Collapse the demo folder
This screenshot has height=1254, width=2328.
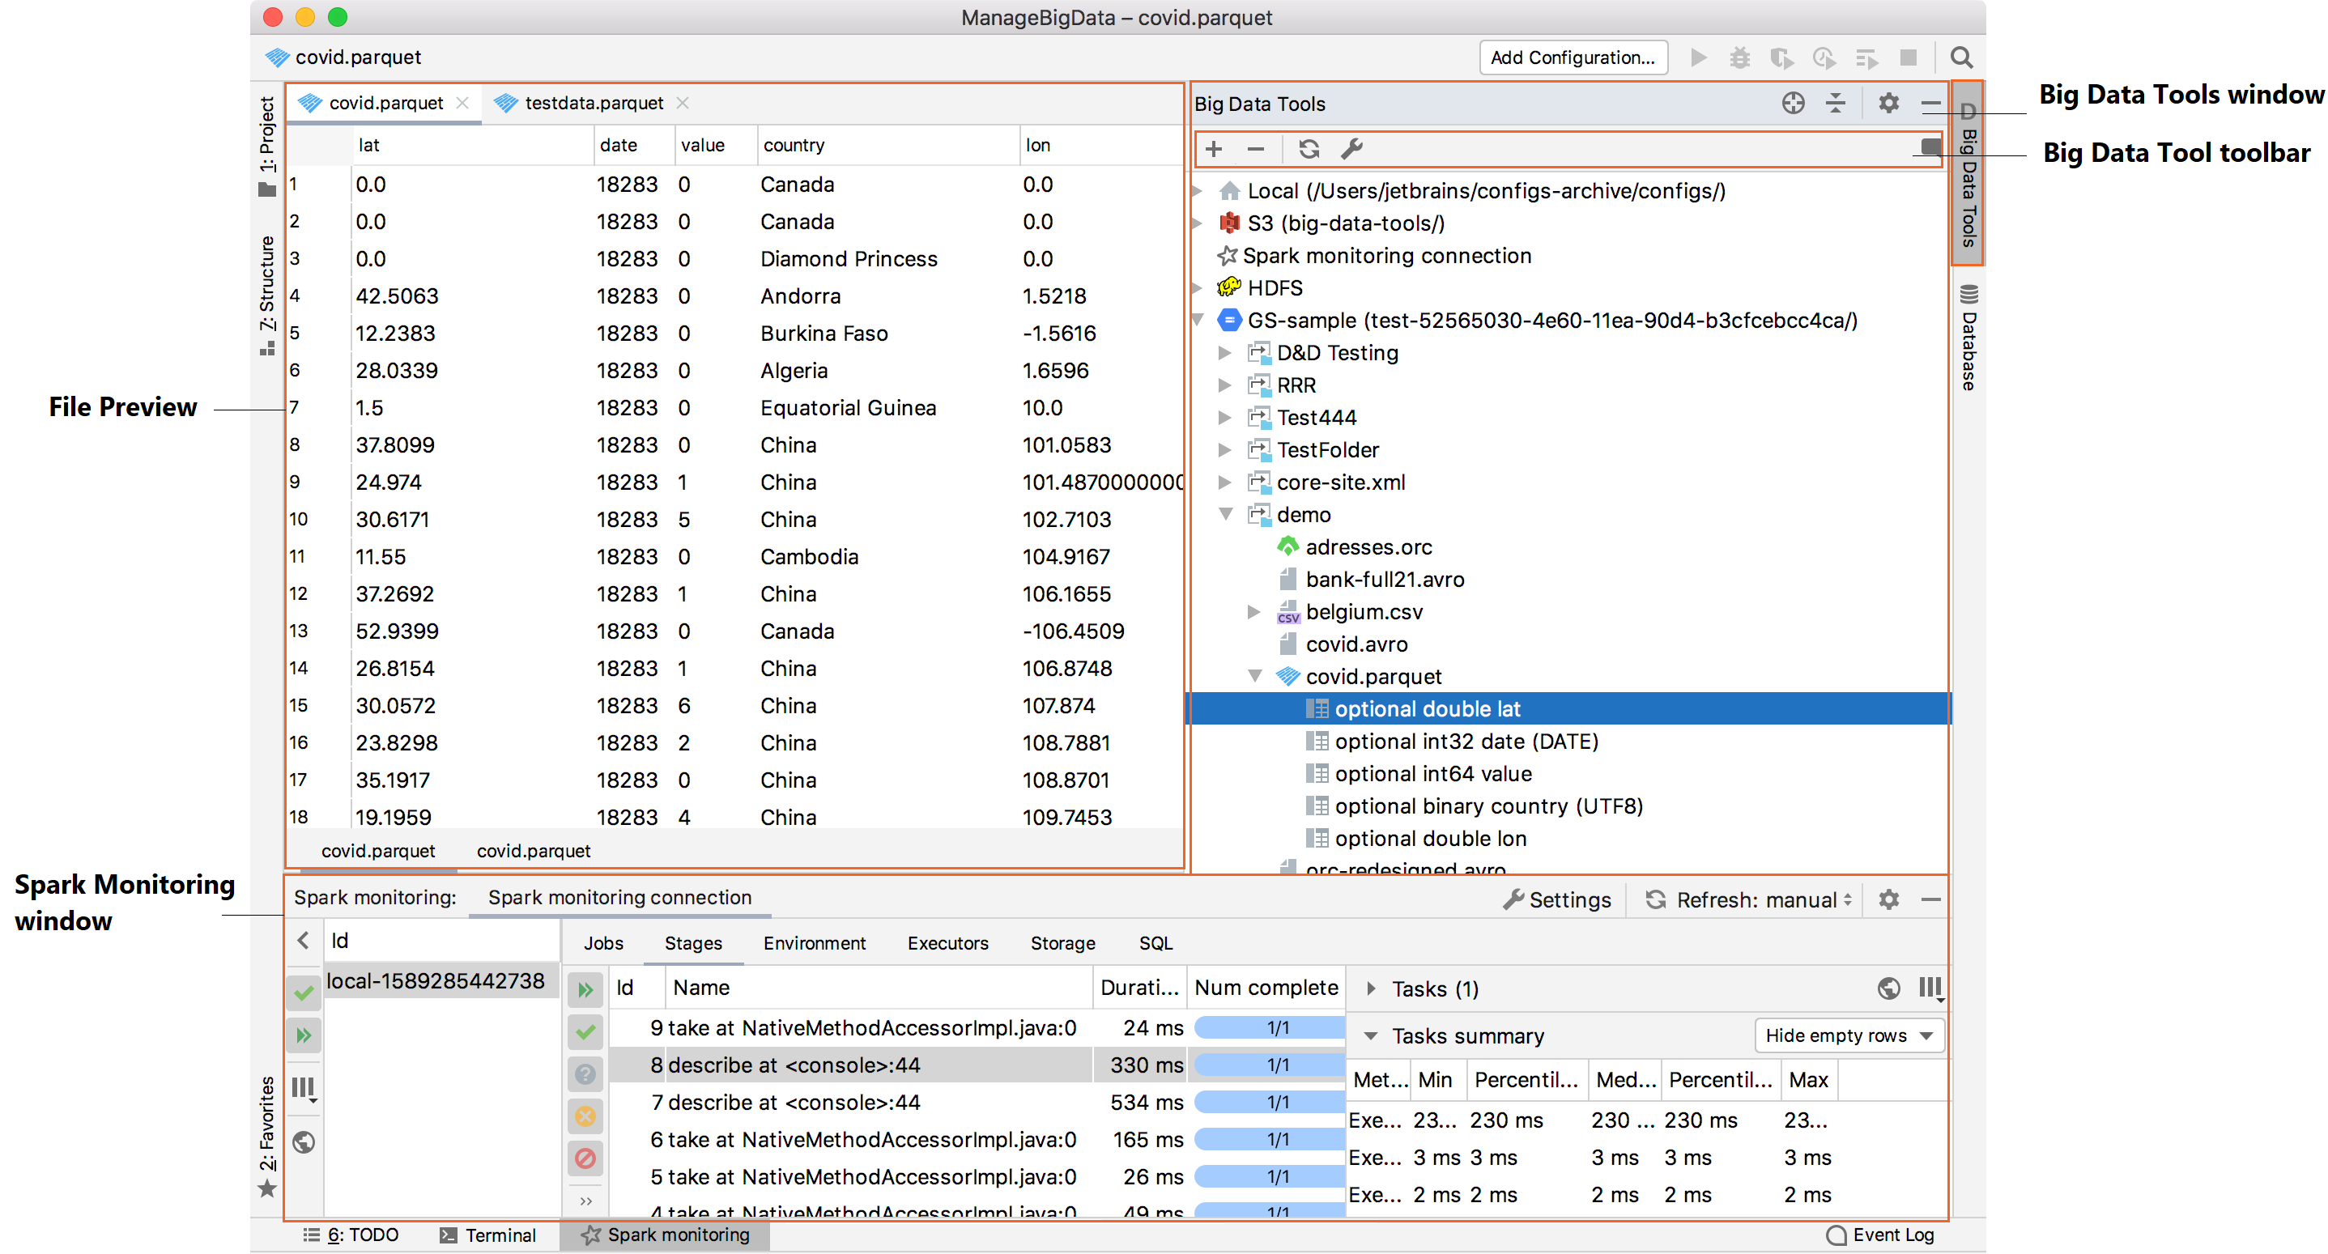click(1225, 514)
